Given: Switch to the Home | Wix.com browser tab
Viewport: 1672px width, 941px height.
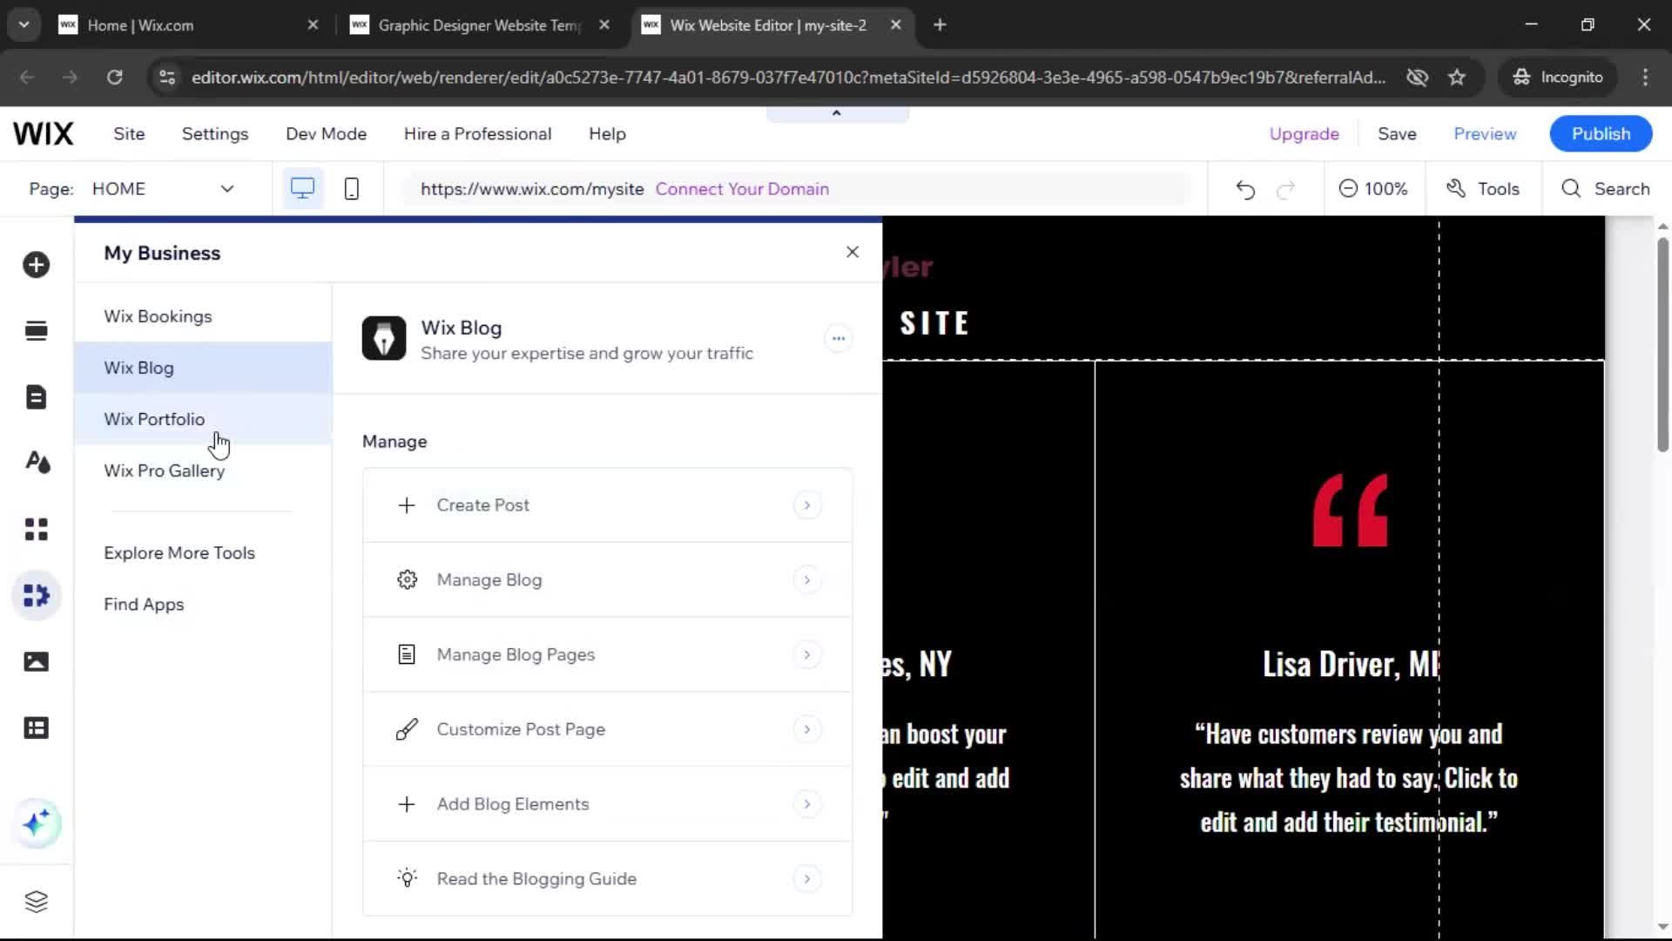Looking at the screenshot, I should pos(187,25).
